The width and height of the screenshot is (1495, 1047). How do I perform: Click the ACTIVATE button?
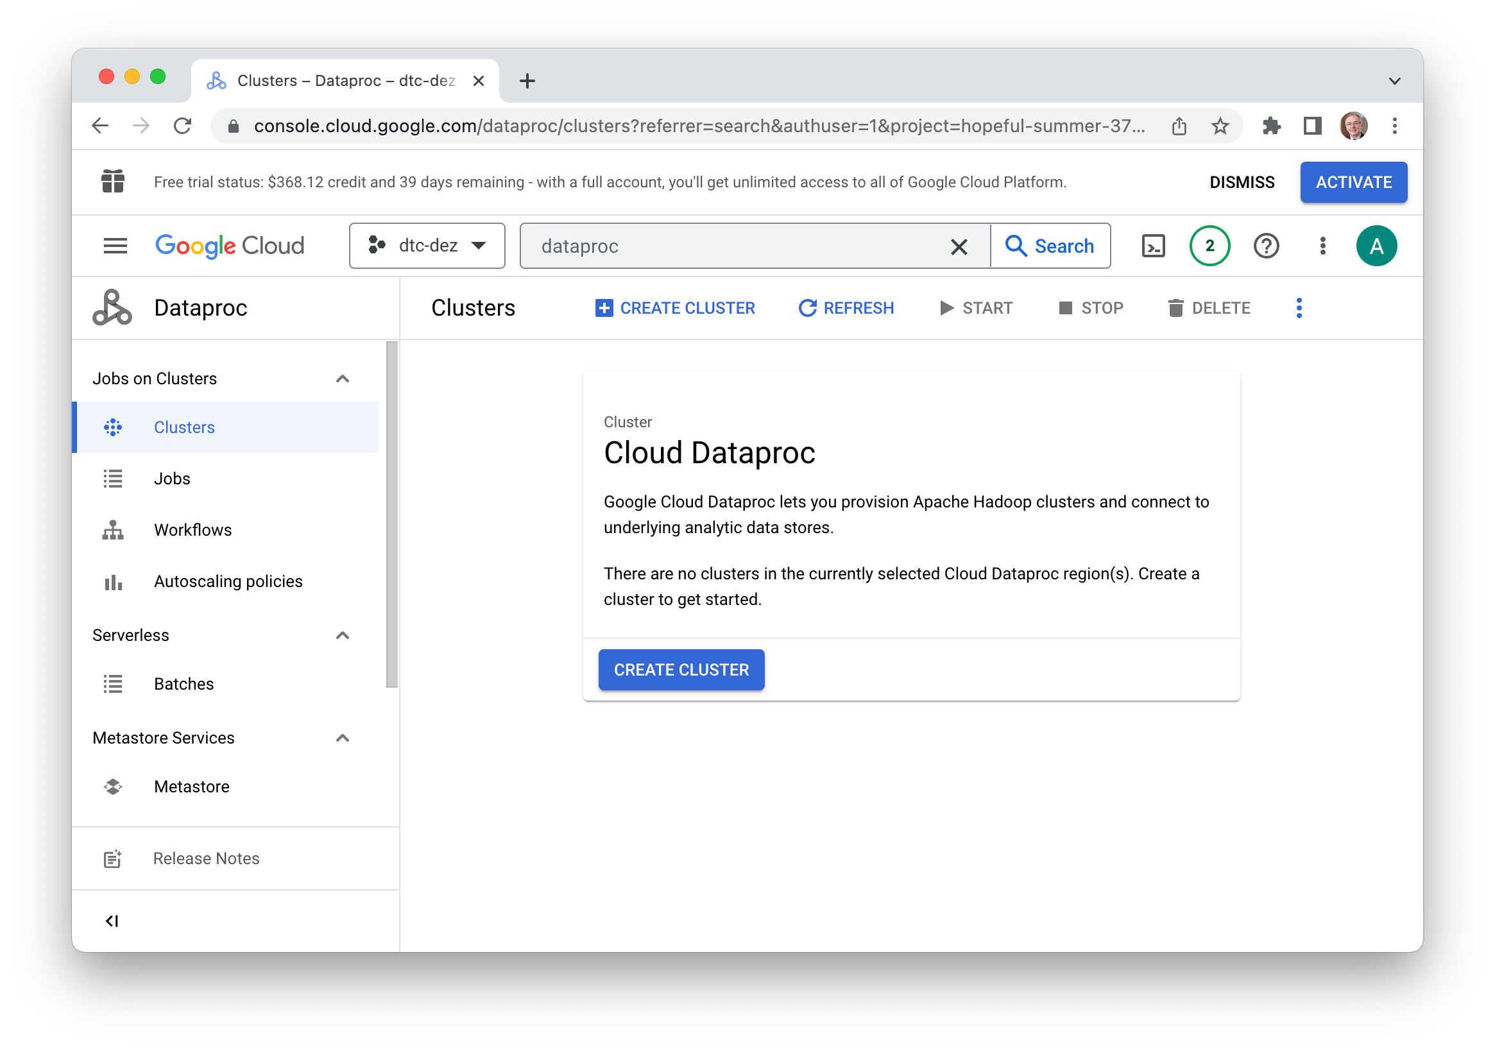coord(1354,182)
